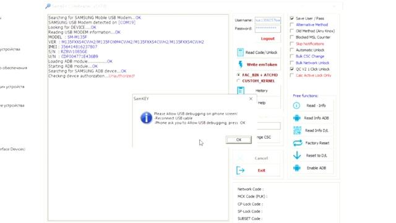The height and width of the screenshot is (223, 396).
Task: Click the Enable ADB button label
Action: tap(316, 168)
